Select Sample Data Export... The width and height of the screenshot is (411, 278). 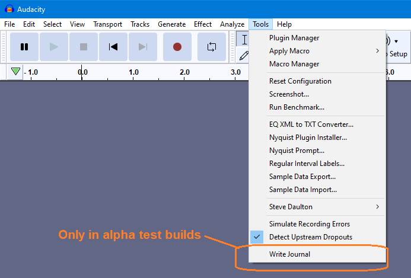point(317,177)
